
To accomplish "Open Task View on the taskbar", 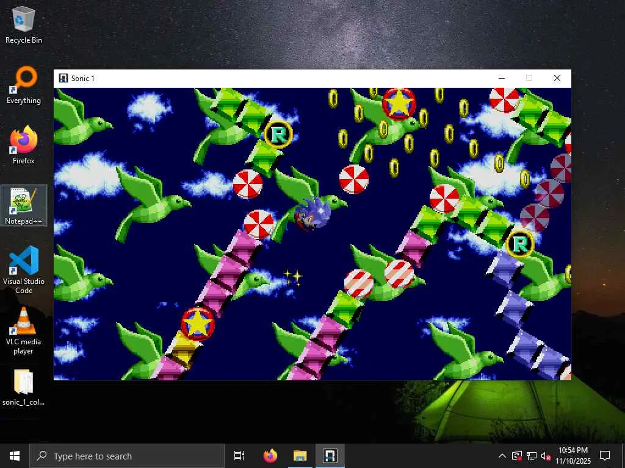I will [x=239, y=456].
